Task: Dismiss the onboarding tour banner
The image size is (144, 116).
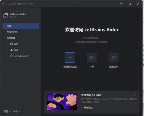Action: [x=135, y=95]
